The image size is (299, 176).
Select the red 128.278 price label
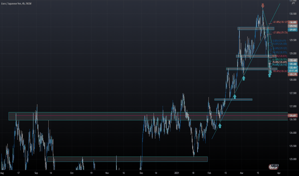pyautogui.click(x=293, y=74)
